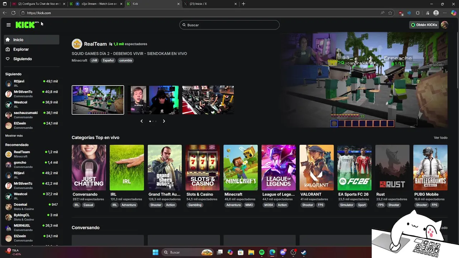Click the Español tag under stream title

pos(108,61)
